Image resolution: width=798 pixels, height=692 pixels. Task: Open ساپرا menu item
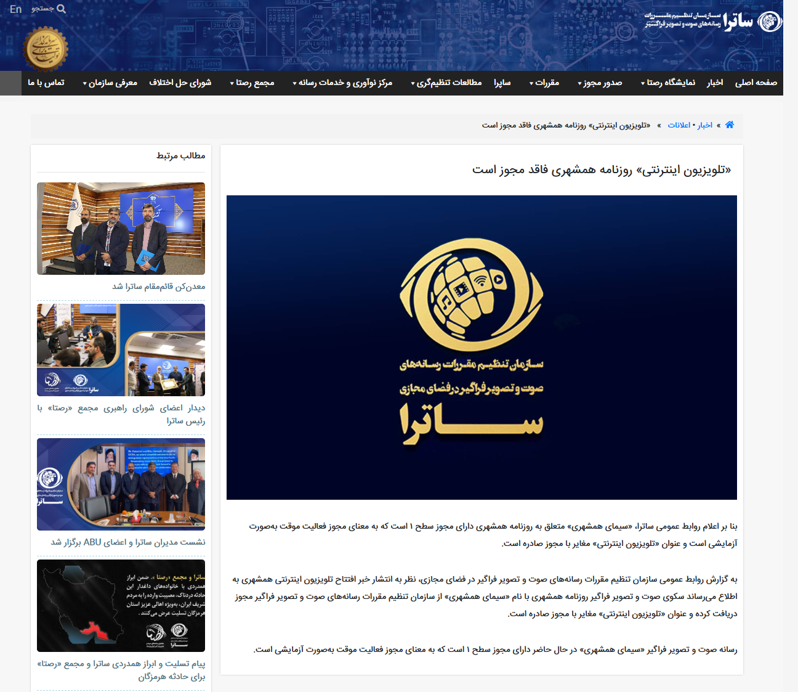(x=502, y=83)
